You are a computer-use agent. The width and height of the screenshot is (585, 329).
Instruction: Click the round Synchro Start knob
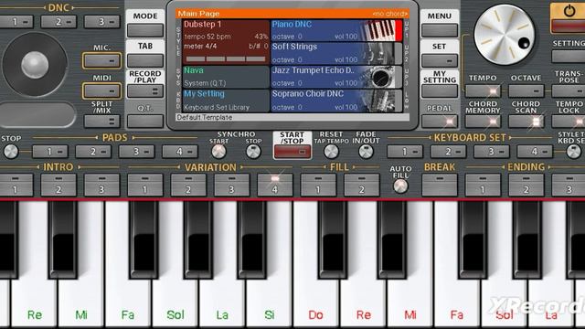[218, 152]
